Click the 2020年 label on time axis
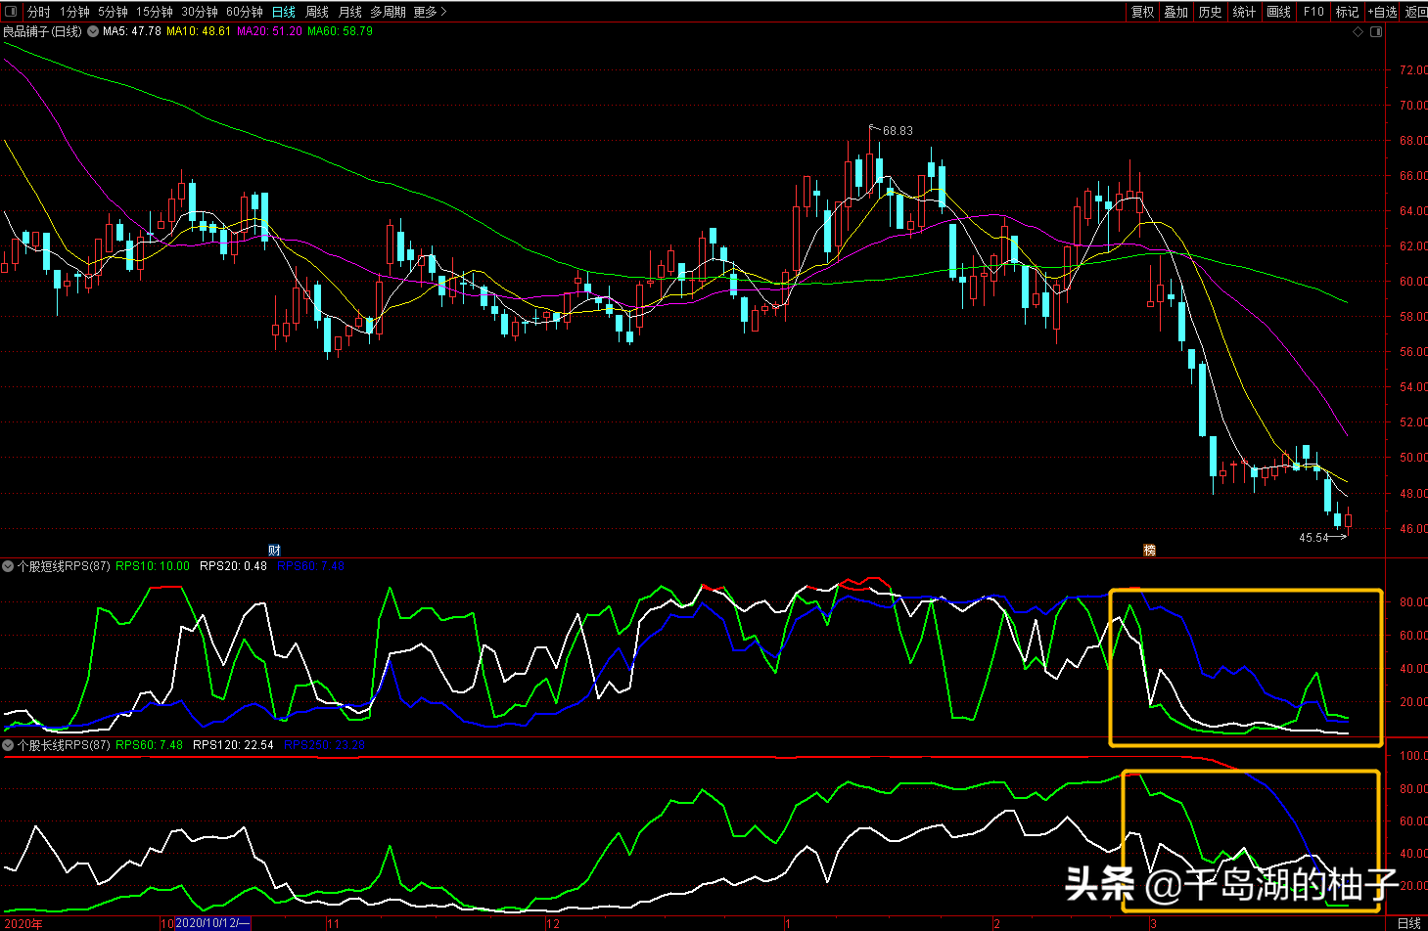 [23, 923]
